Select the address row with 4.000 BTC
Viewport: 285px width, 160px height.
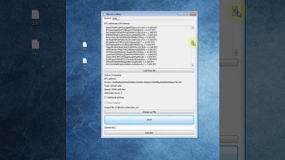(x=131, y=57)
